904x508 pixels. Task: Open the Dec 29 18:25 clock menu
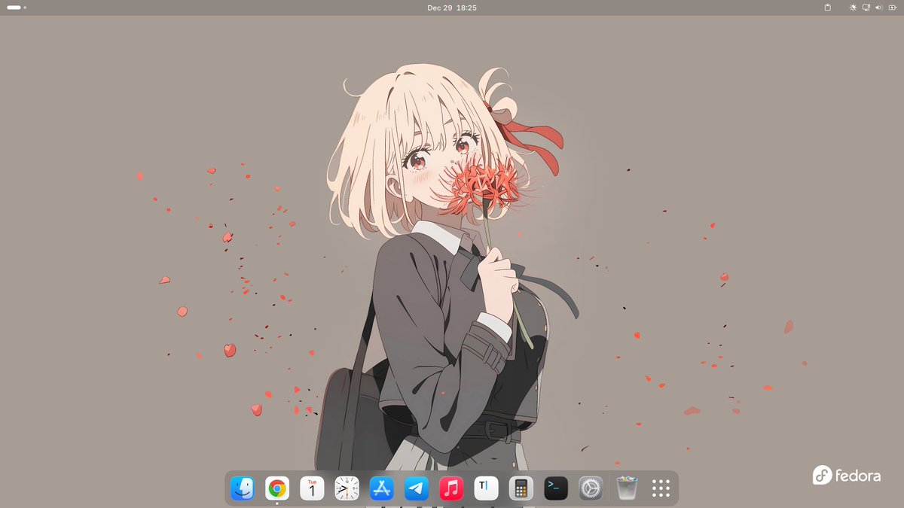[x=452, y=8]
